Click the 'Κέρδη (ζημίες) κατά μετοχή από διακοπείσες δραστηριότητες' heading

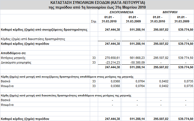click(x=66, y=96)
